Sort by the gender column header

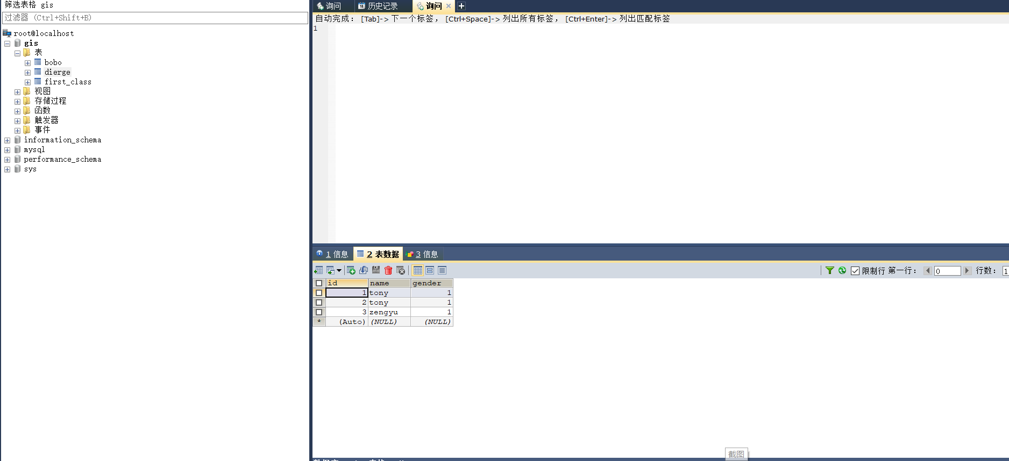[x=432, y=283]
